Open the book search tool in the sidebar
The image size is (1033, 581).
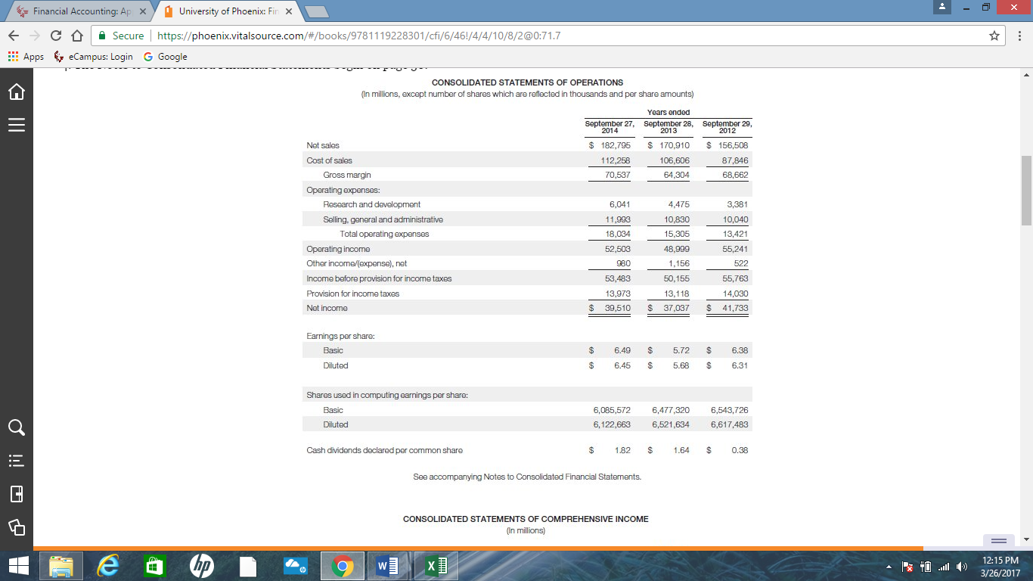(x=15, y=427)
